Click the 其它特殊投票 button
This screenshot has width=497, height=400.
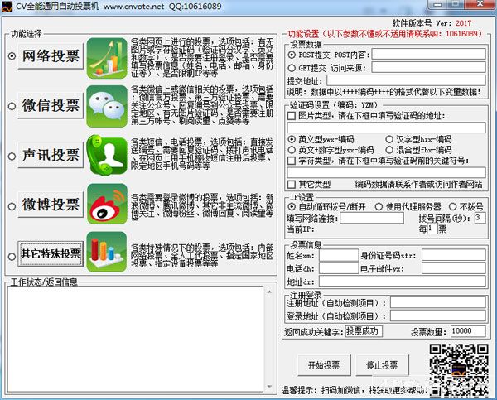point(50,253)
